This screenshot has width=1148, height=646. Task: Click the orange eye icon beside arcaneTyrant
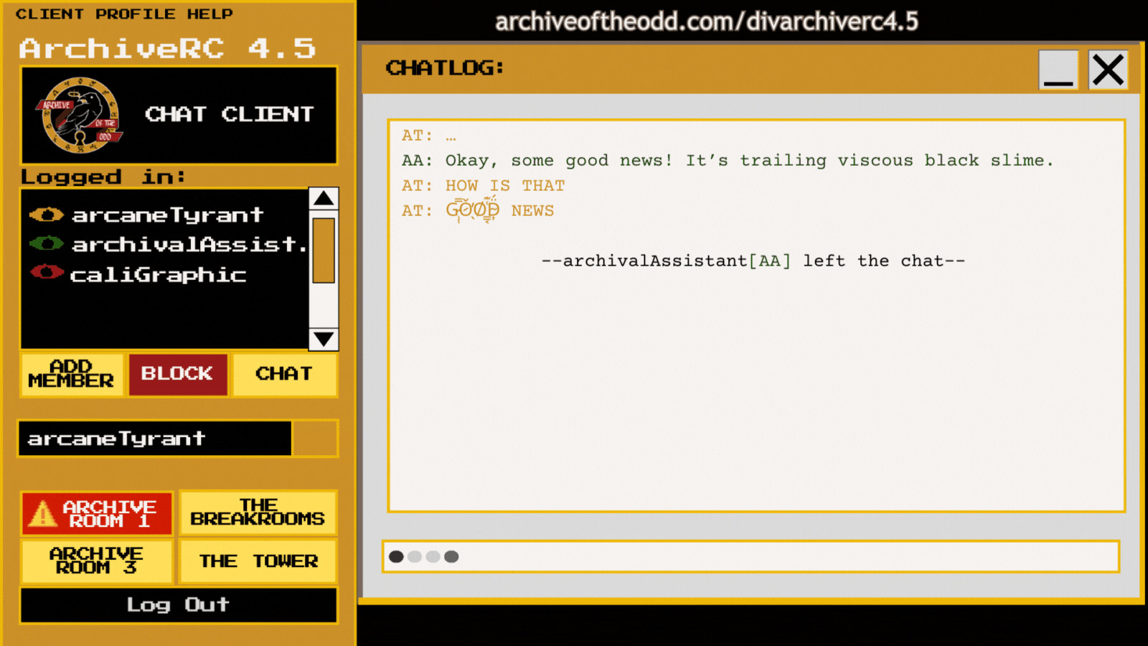click(x=47, y=215)
